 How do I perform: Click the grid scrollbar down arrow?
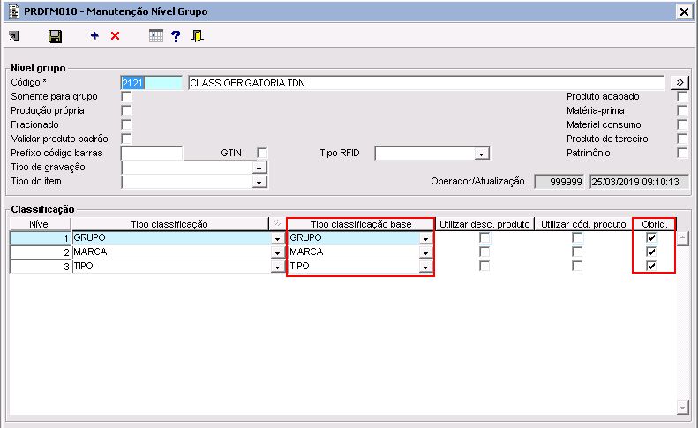coord(683,407)
